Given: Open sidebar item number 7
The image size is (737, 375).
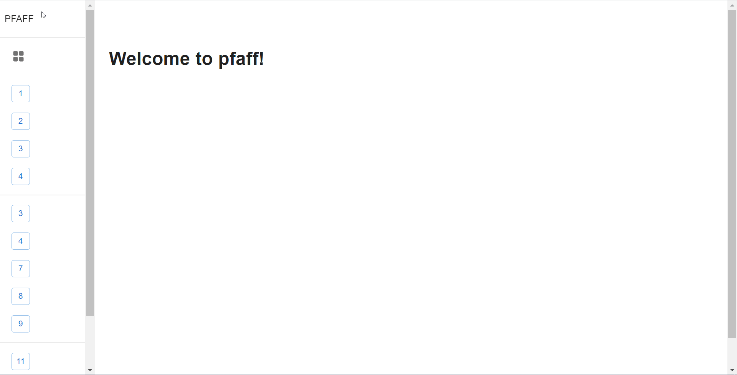Looking at the screenshot, I should [x=21, y=269].
